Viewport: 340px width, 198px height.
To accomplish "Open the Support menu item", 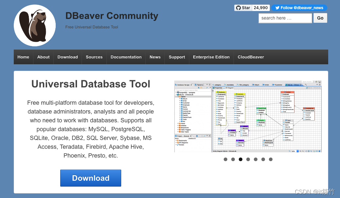I will pos(177,57).
